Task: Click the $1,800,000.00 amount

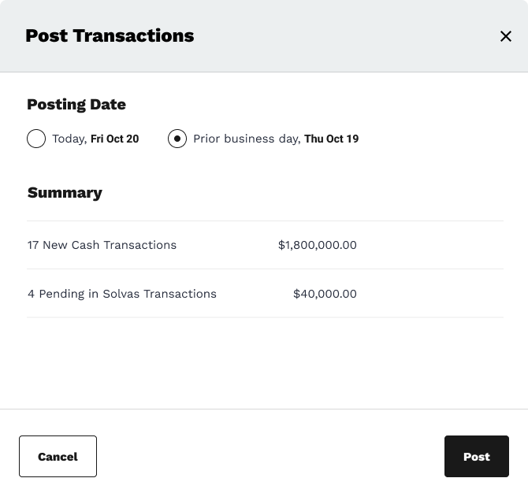Action: click(x=318, y=245)
